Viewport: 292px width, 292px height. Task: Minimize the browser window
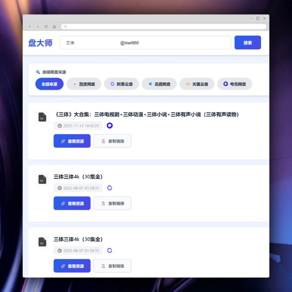[x=251, y=18]
